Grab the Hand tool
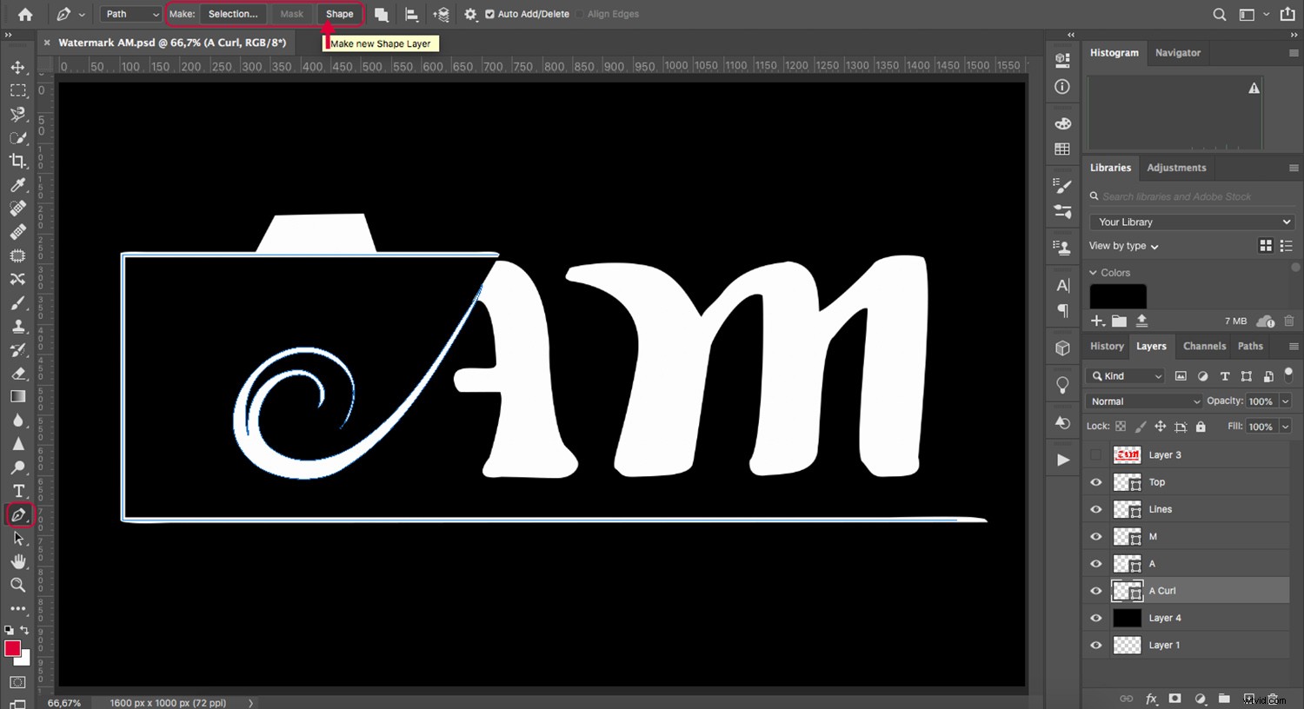This screenshot has height=709, width=1304. 18,561
